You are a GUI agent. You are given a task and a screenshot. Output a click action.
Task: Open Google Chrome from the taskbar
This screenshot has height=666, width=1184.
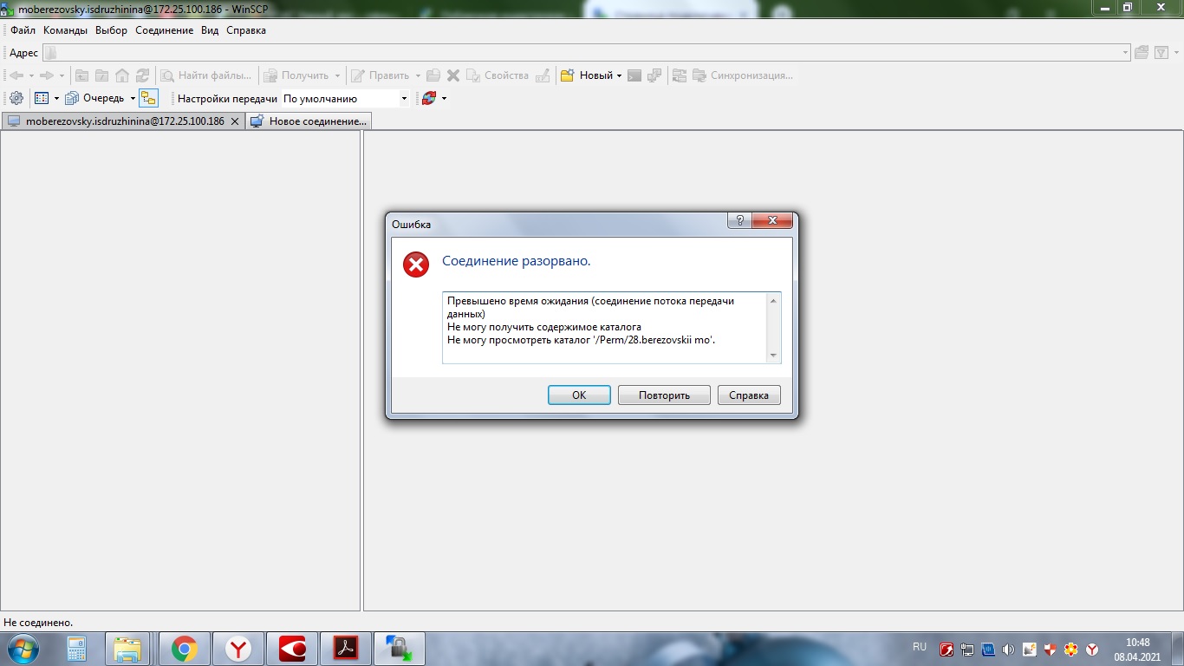[184, 649]
